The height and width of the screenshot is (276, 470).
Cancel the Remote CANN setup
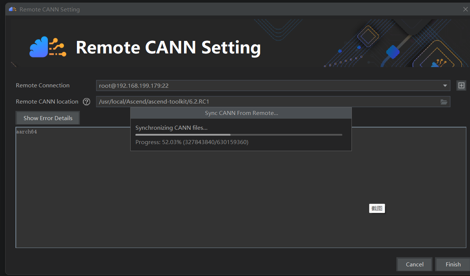point(414,264)
